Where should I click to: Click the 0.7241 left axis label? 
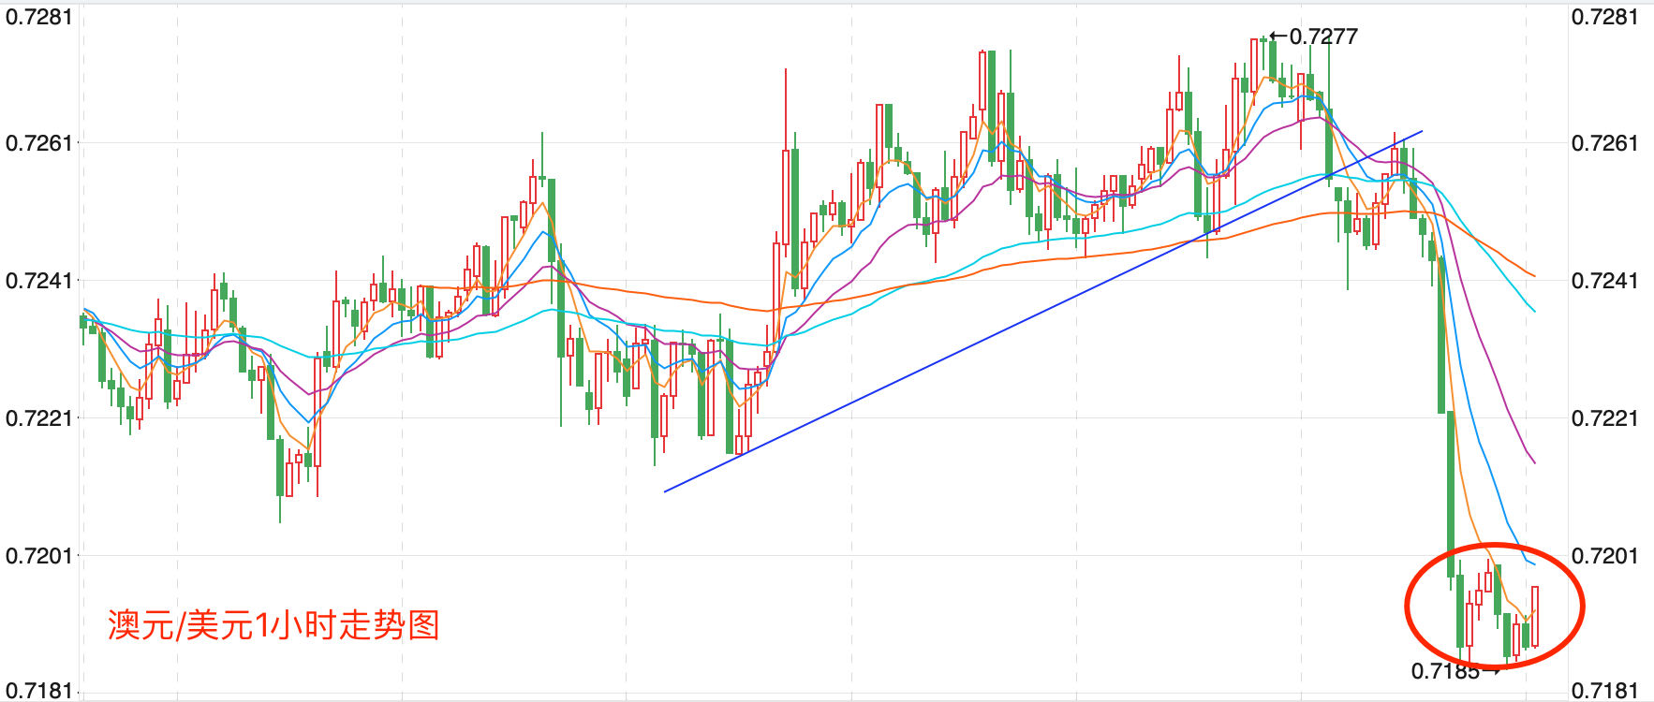tap(38, 281)
